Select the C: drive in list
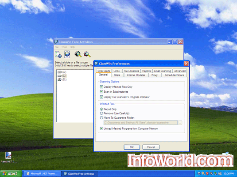Viewport: 237px width, 177px height. tap(62, 76)
